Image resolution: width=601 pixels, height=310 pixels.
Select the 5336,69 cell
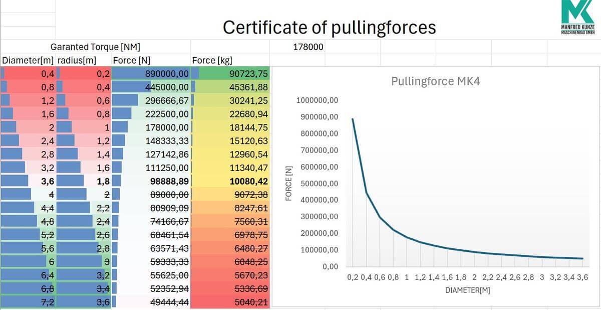[230, 288]
